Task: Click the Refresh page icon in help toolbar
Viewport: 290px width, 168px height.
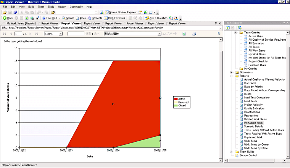Action: coord(27,18)
